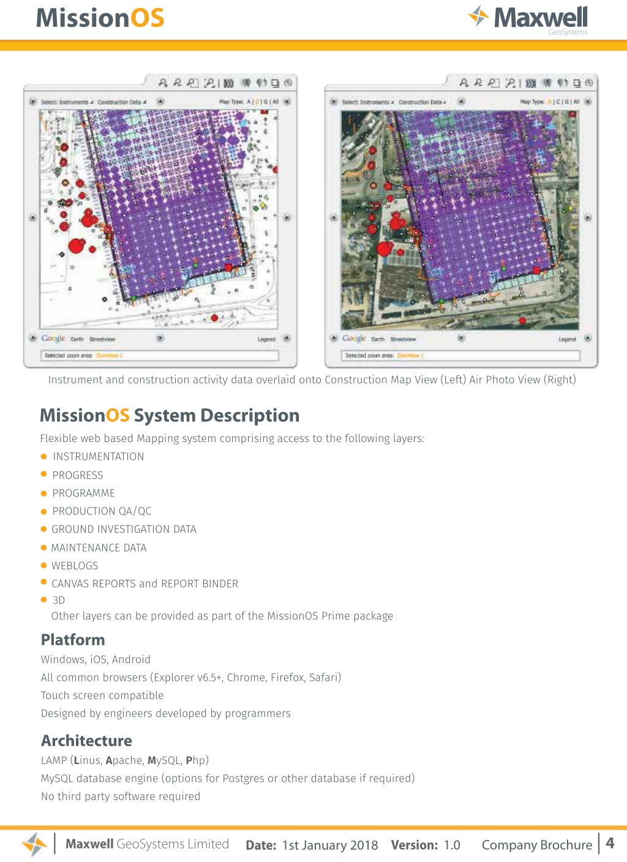Click the Selected zoom area field in left panel
This screenshot has width=627, height=862.
point(160,355)
